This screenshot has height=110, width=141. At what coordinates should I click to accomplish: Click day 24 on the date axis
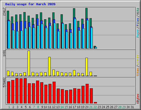[103, 107]
